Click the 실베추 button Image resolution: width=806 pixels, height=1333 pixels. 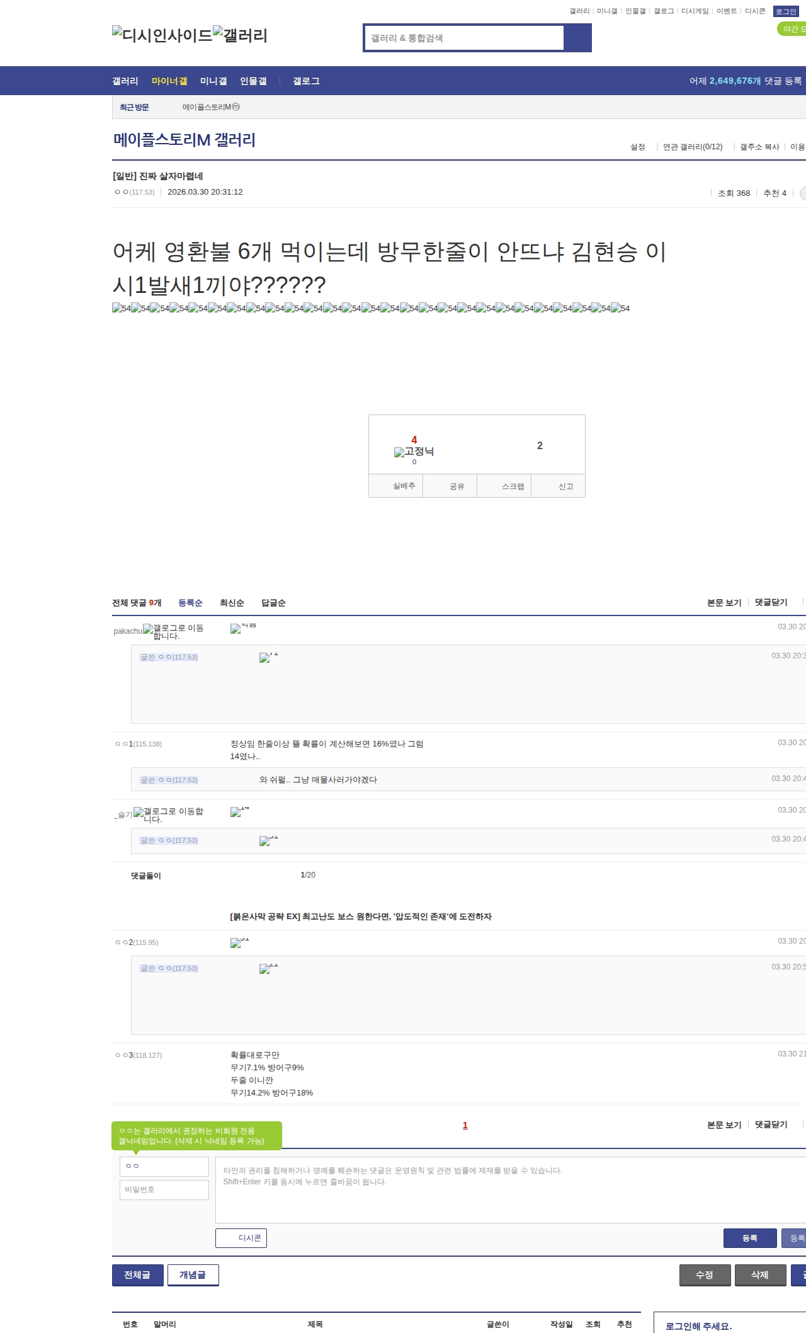[x=396, y=486]
